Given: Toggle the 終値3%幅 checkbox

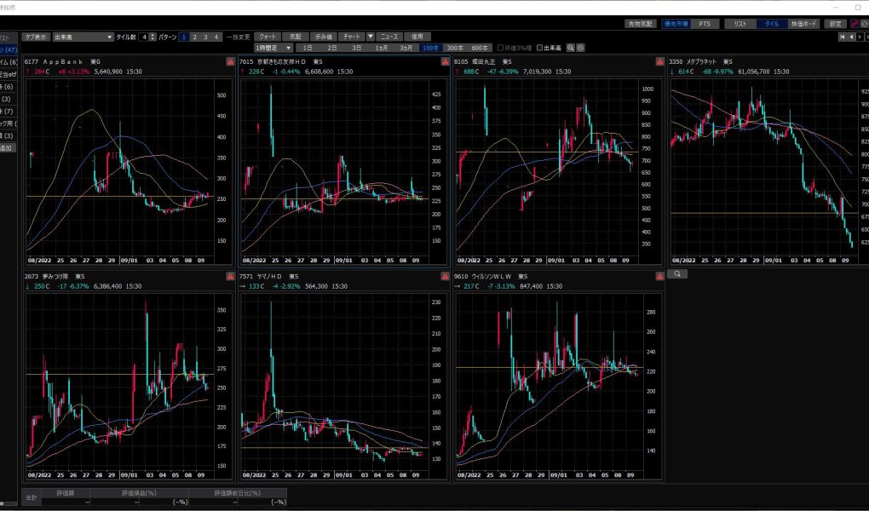Looking at the screenshot, I should 500,48.
